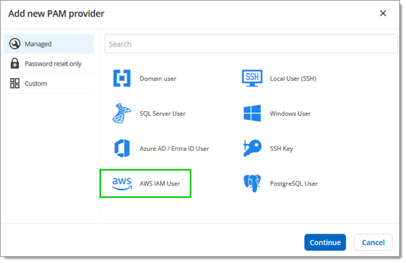The height and width of the screenshot is (263, 406).
Task: Pick the PostgreSQL elephant icon
Action: coord(252,183)
